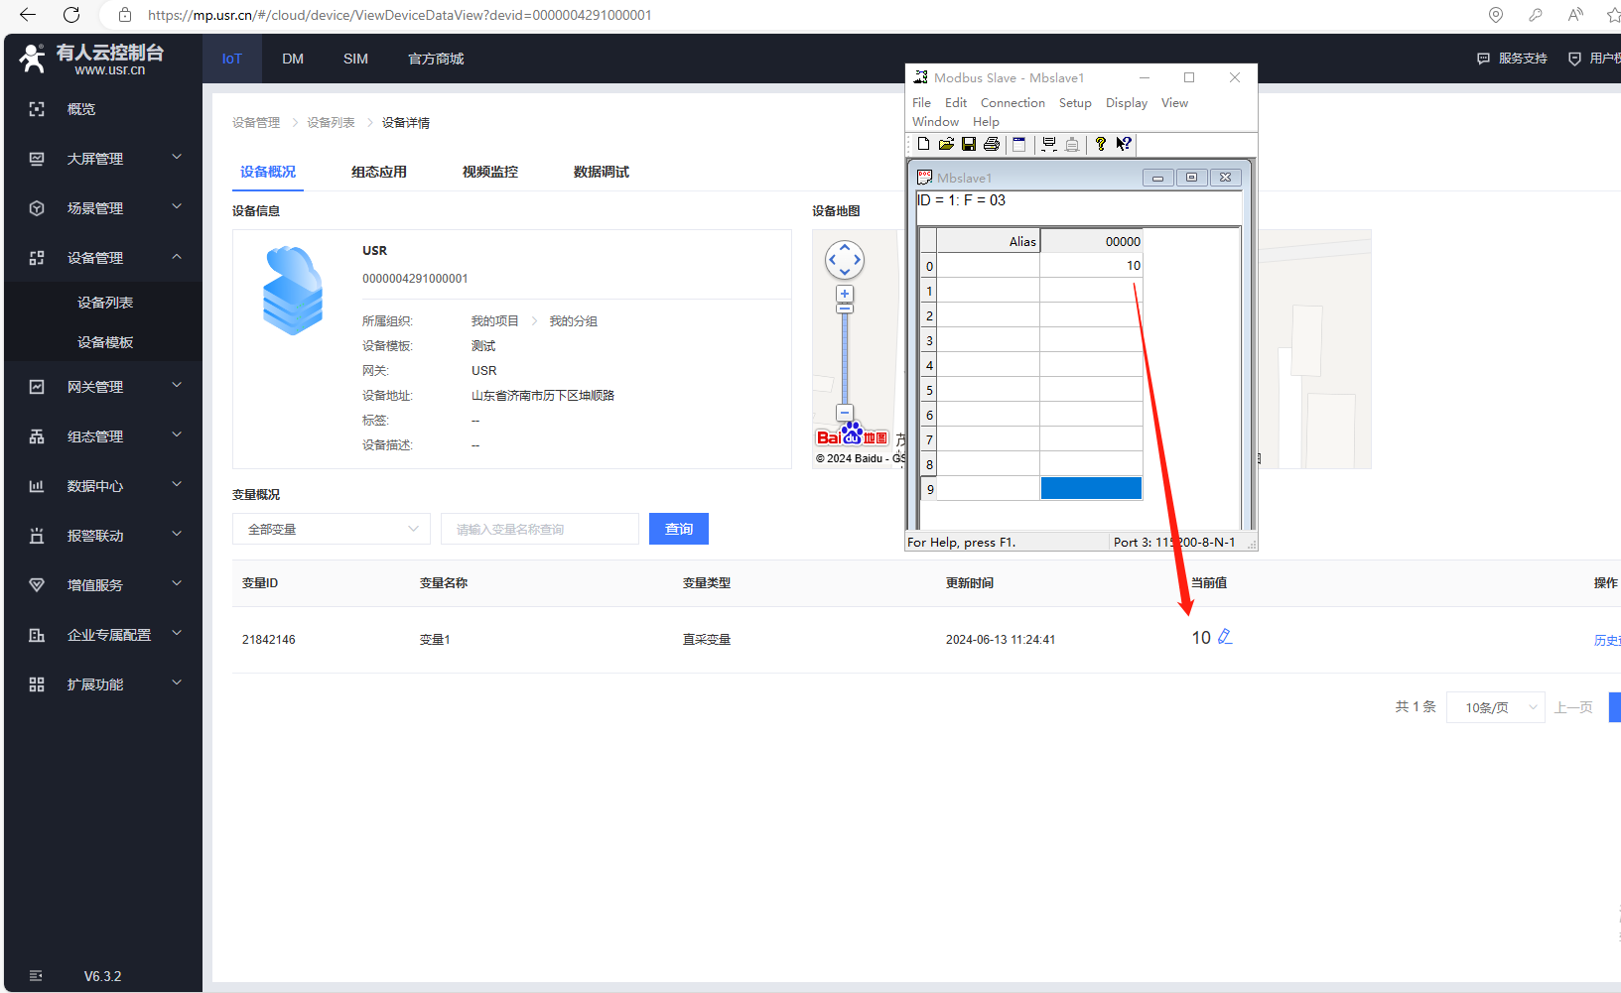Click the New document icon in Modbus Slave

pyautogui.click(x=923, y=144)
